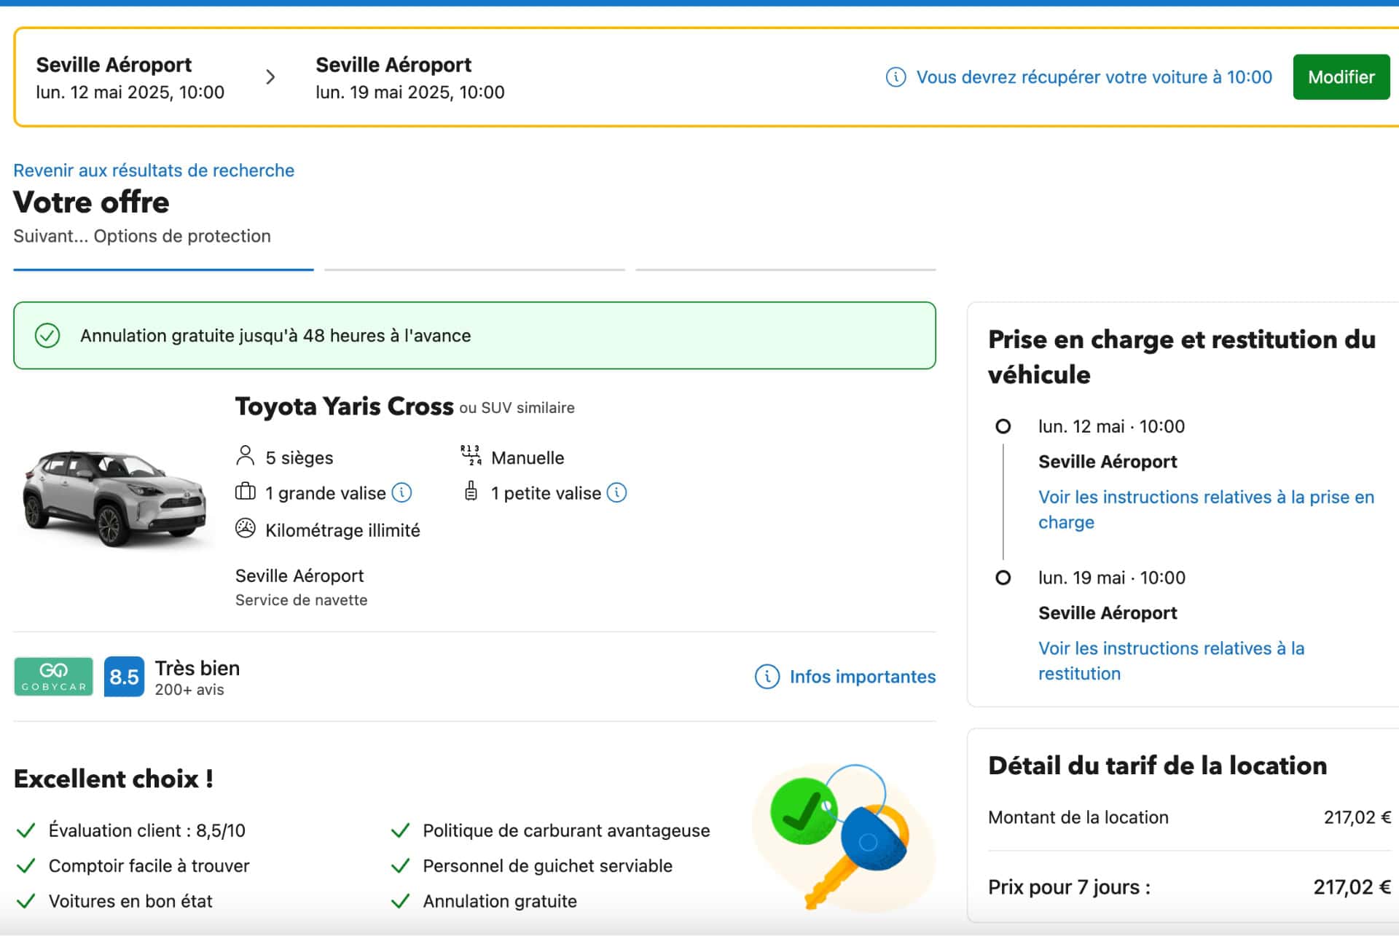Click the 200+ avis review count

[189, 690]
